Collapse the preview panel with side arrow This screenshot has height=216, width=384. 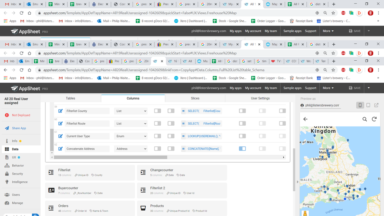click(x=298, y=182)
